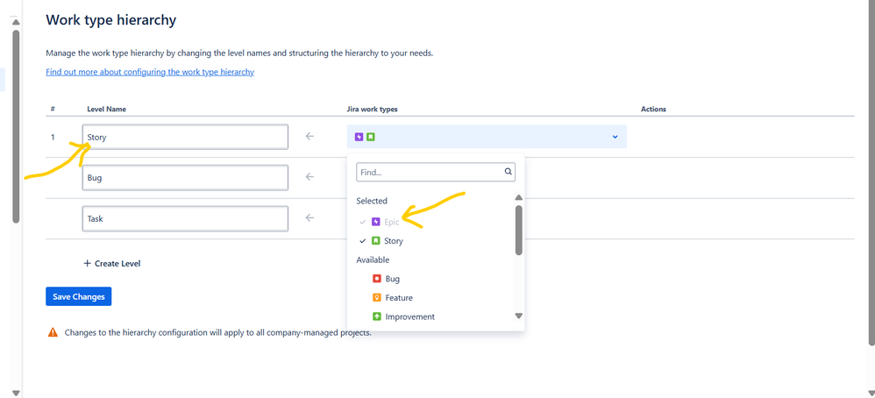
Task: Click the Level Name column header
Action: click(x=107, y=109)
